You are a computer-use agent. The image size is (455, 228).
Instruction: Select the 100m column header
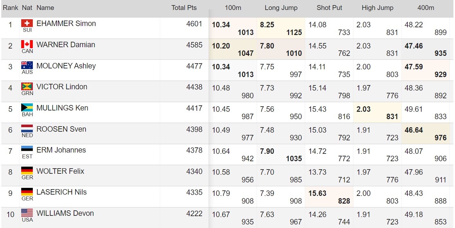click(x=233, y=8)
